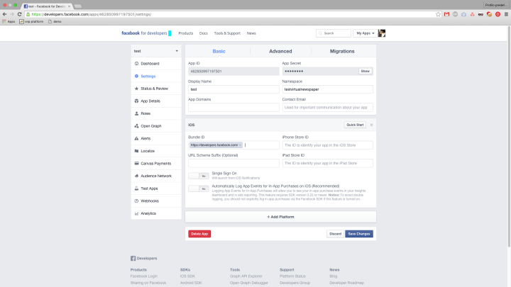Open Canvas Payments card icon
The image size is (511, 287).
coord(136,163)
